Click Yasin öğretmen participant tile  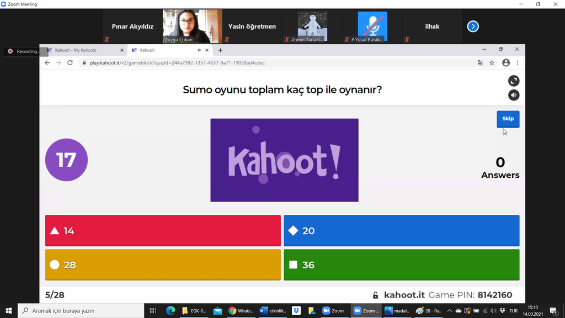[x=252, y=26]
